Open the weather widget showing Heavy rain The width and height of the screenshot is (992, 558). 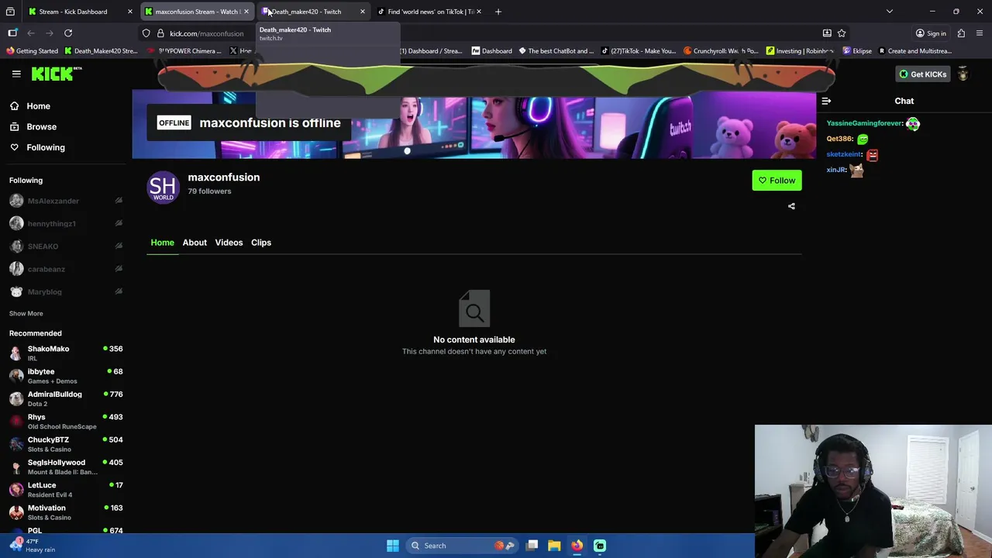coord(31,545)
